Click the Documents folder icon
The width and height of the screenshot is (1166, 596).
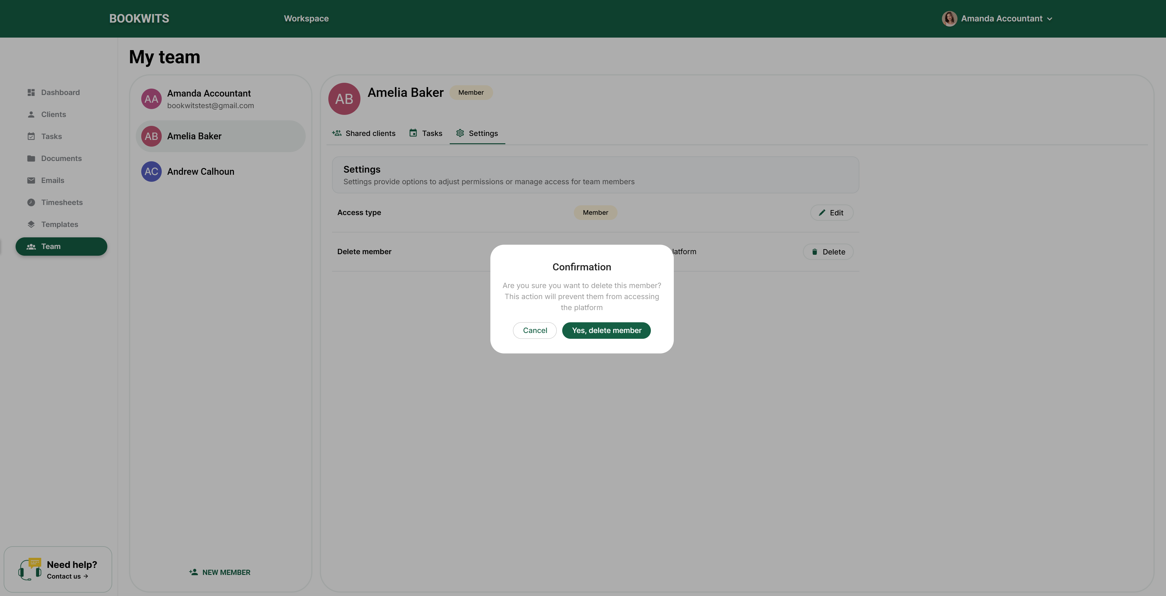[31, 158]
